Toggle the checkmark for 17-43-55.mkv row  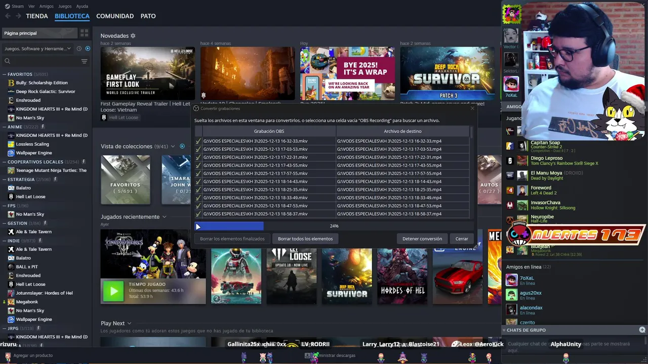click(x=198, y=165)
